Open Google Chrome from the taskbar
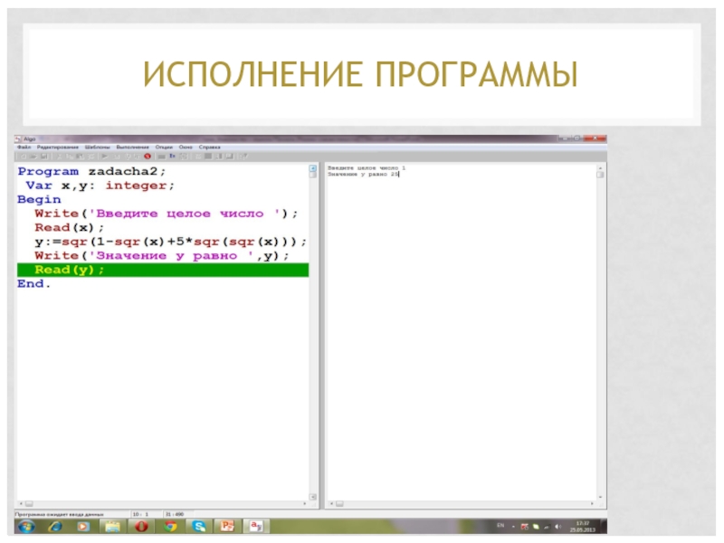This screenshot has width=724, height=543. tap(170, 527)
